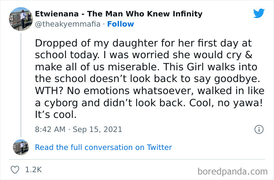
Task: Click small avatar beside Read full conversation
Action: click(21, 147)
